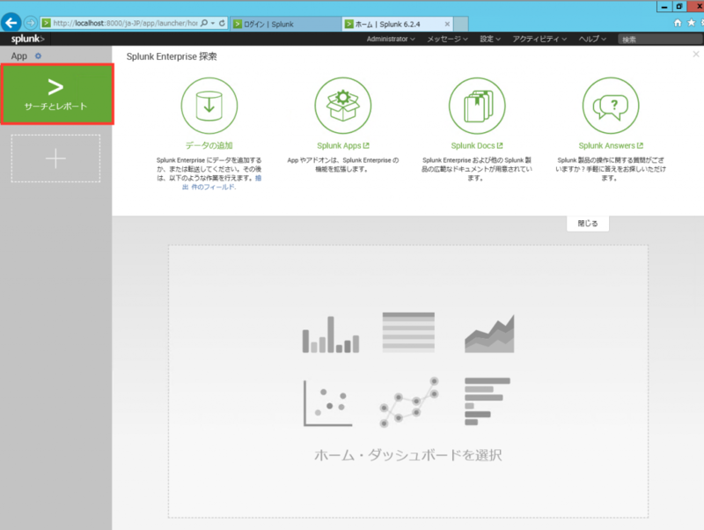Refresh page with reload icon
The width and height of the screenshot is (704, 530).
[x=223, y=23]
